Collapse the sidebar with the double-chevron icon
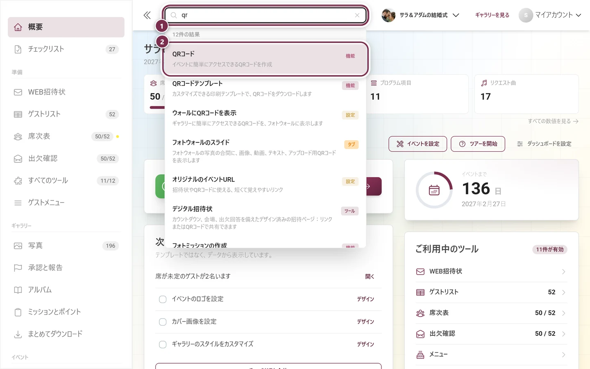Image resolution: width=590 pixels, height=369 pixels. pos(147,15)
